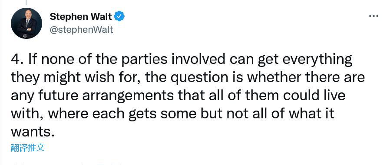This screenshot has width=390, height=165.
Task: Open the @stephenWalt handle link
Action: 81,30
